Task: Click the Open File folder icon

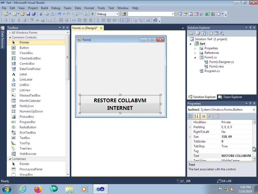Action: pos(23,14)
